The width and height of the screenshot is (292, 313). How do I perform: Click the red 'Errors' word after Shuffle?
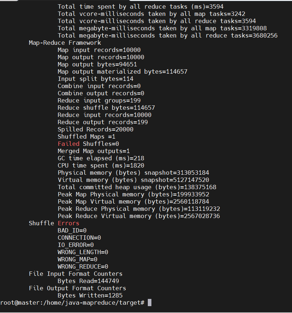point(68,223)
